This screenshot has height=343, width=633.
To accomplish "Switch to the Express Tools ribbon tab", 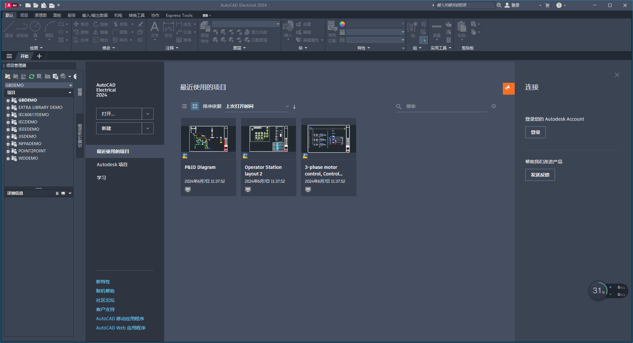I will [179, 15].
